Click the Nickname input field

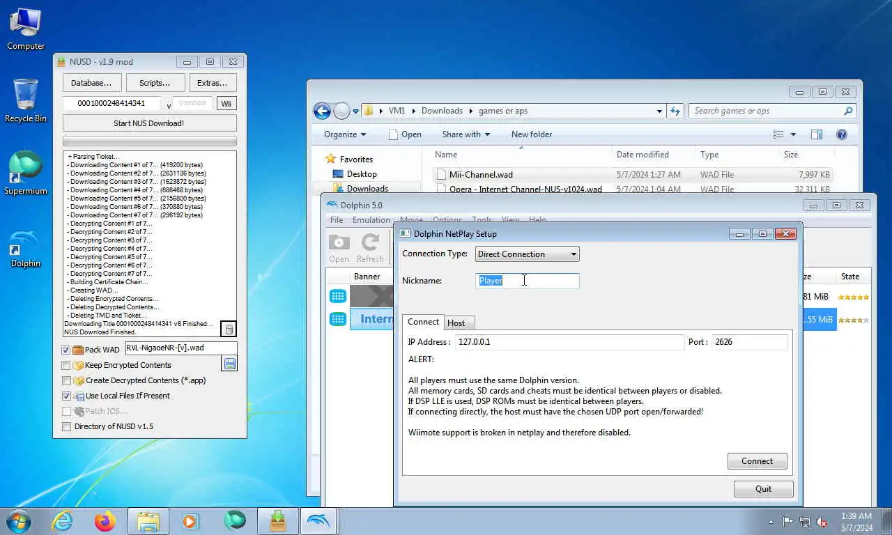(528, 281)
